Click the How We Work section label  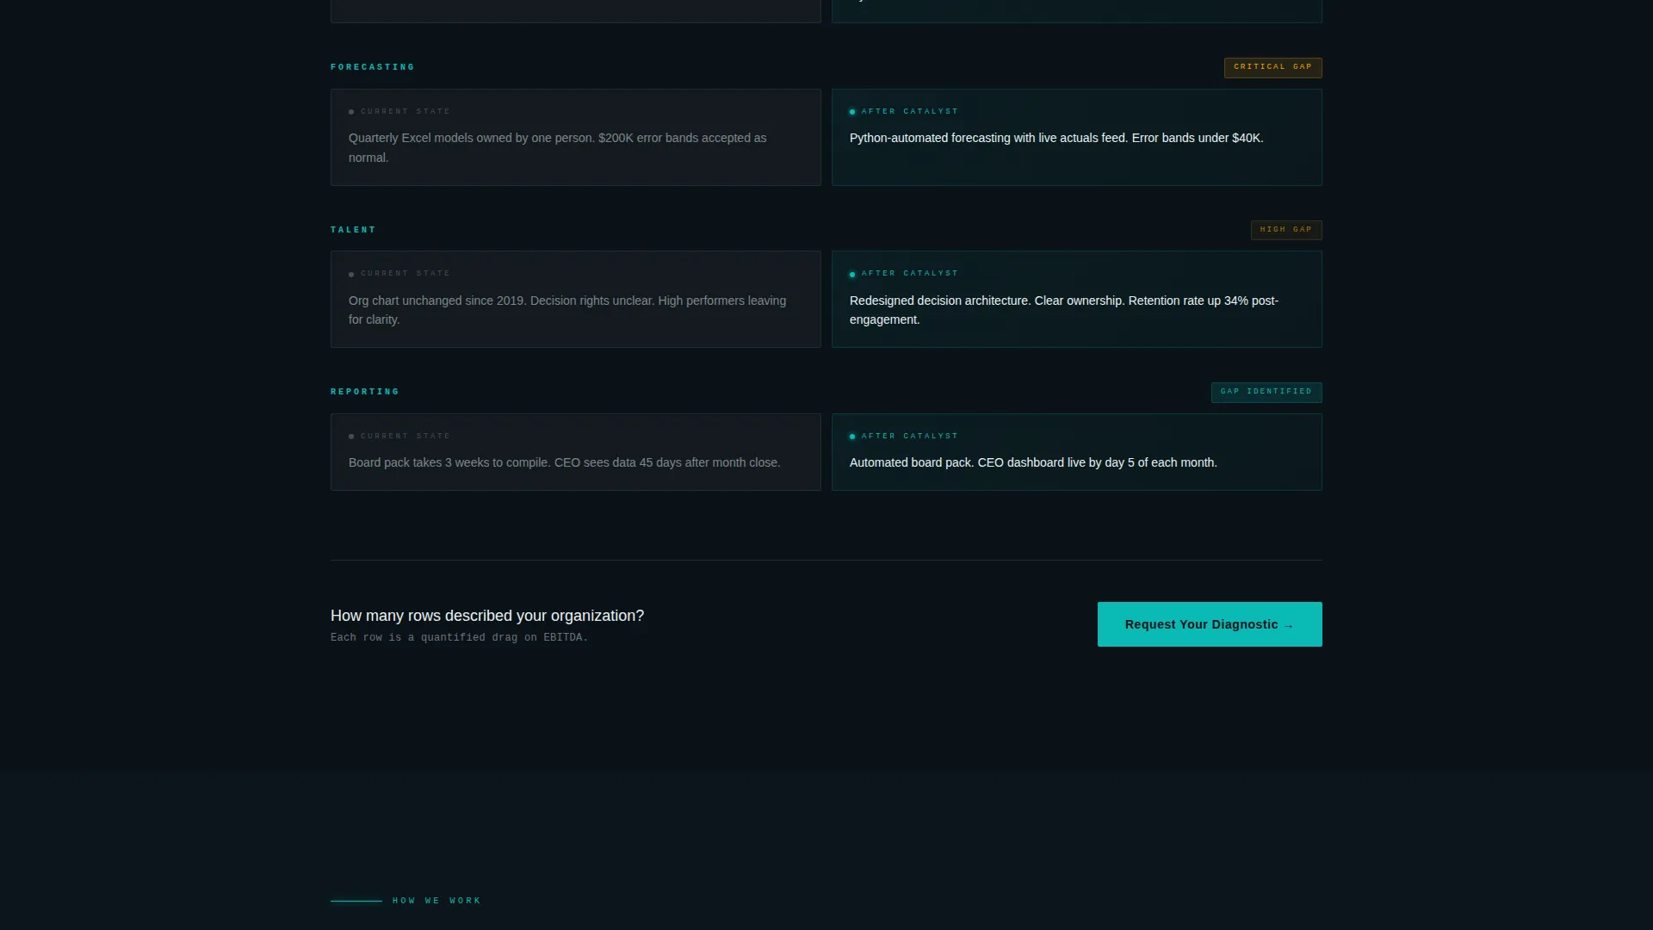pos(436,901)
